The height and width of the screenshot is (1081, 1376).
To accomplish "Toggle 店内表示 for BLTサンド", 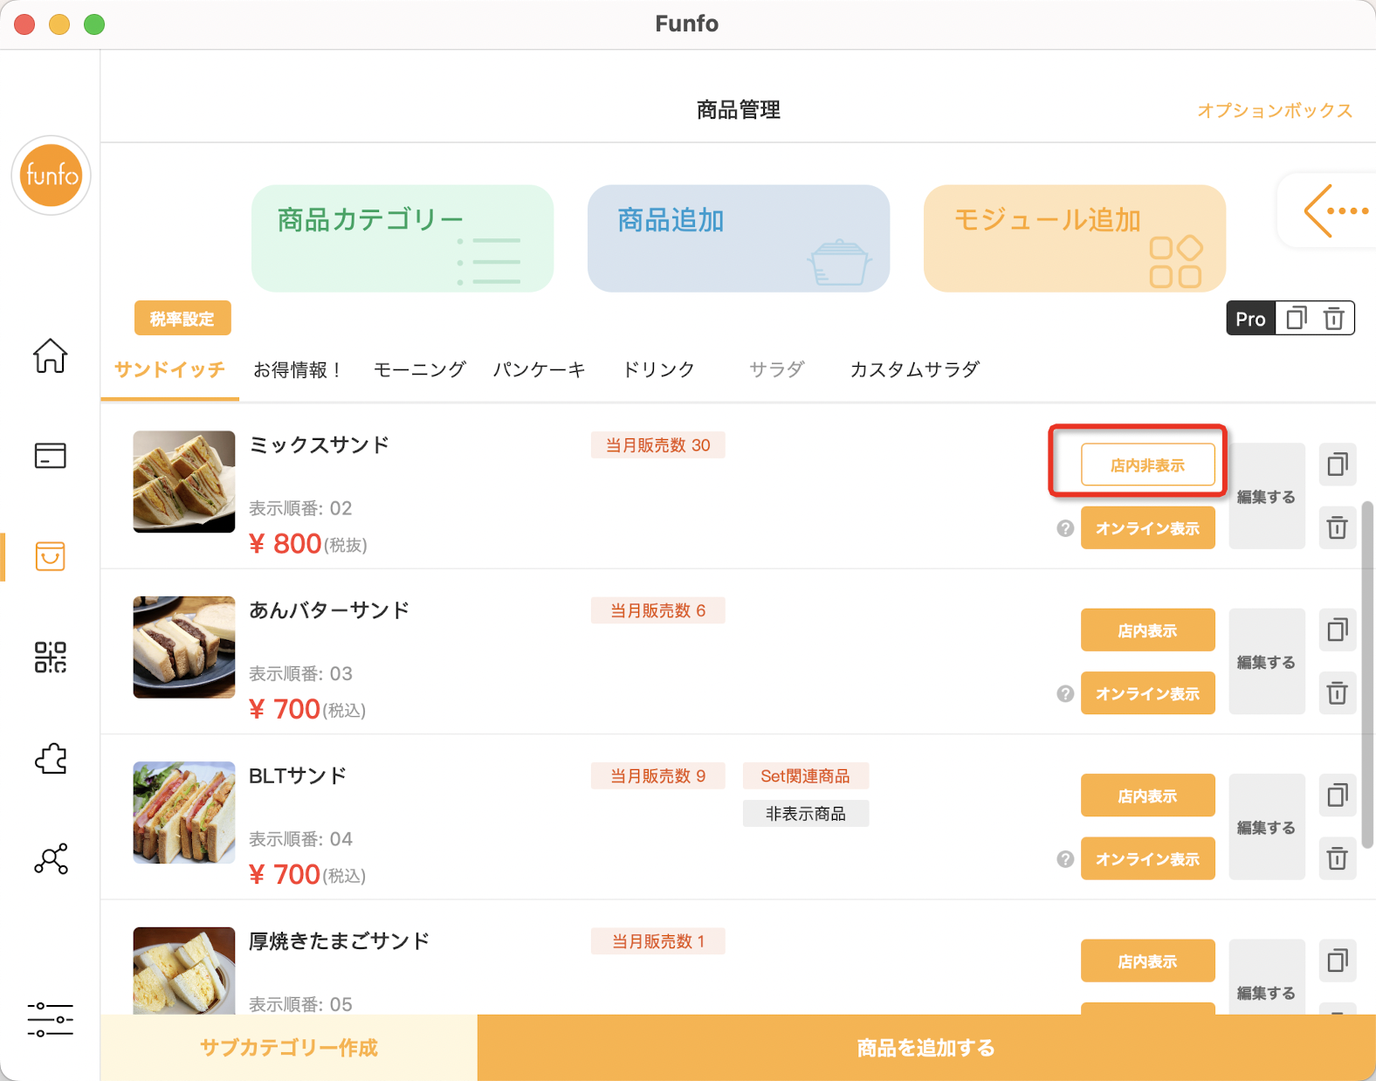I will point(1147,795).
